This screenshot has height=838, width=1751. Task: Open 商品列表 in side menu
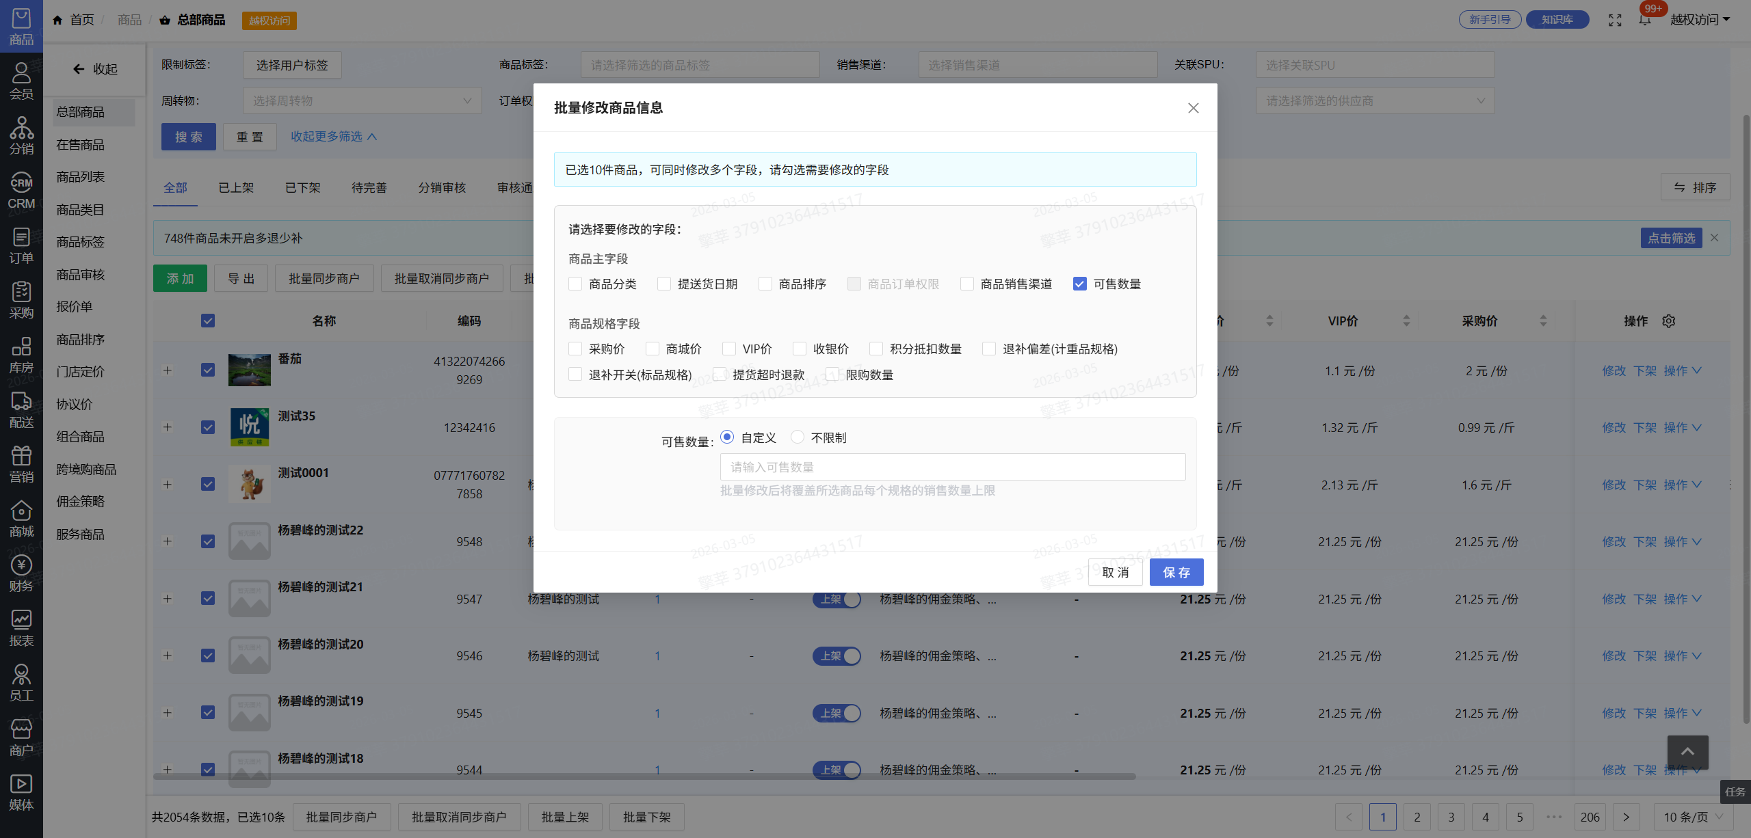81,177
